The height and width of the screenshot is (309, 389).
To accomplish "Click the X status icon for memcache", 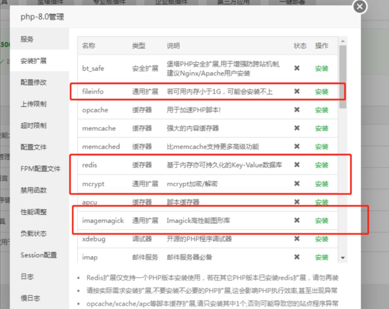I will pyautogui.click(x=297, y=128).
